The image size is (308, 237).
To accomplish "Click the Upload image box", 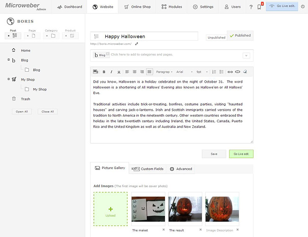I will pyautogui.click(x=110, y=209).
